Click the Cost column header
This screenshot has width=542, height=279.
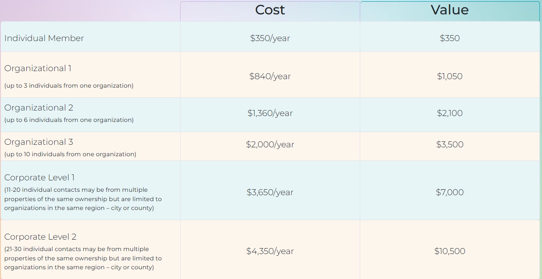point(270,10)
